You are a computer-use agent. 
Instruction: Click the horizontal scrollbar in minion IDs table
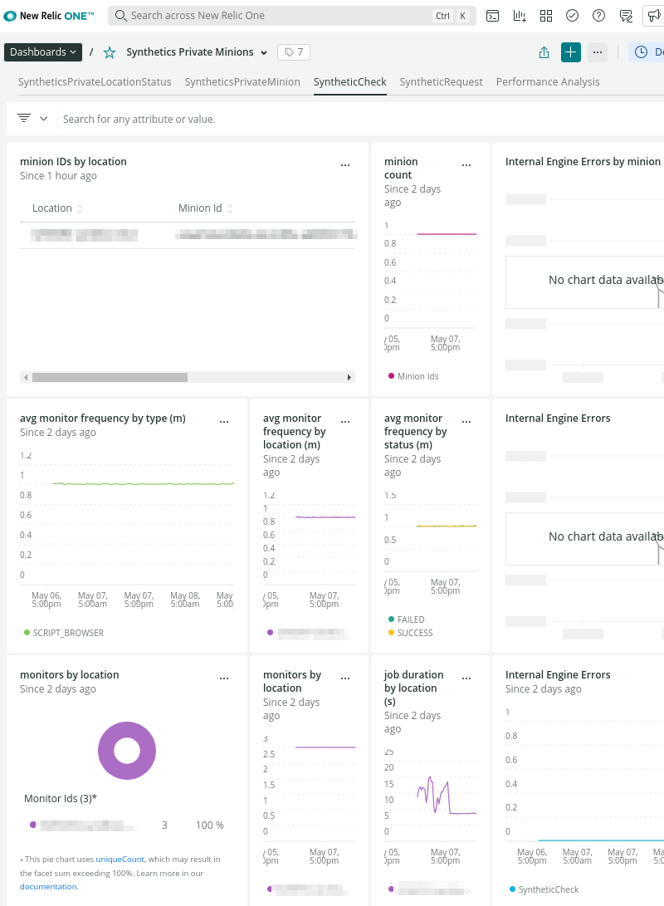point(110,377)
